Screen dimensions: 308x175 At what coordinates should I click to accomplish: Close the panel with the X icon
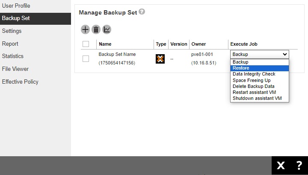pos(281,166)
